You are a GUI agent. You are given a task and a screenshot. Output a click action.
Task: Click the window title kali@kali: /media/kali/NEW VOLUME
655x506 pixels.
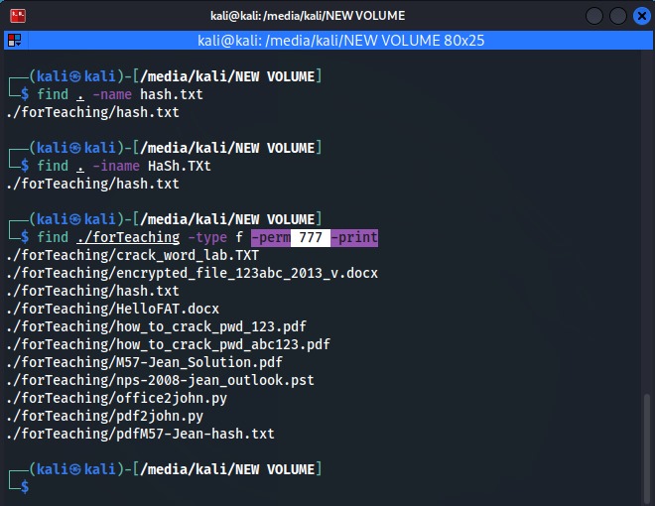pos(308,16)
